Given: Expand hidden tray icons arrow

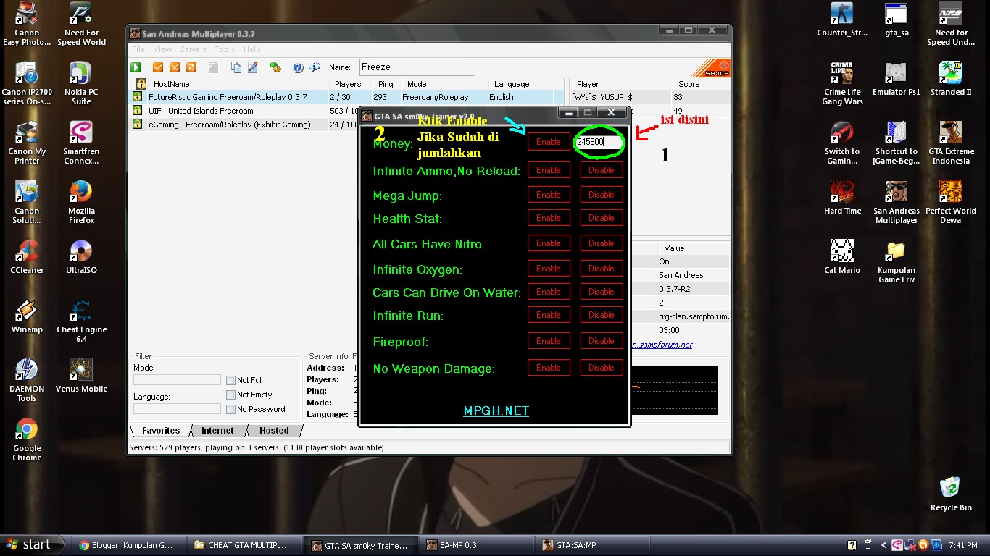Looking at the screenshot, I should tap(883, 545).
